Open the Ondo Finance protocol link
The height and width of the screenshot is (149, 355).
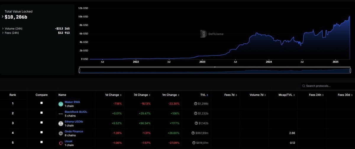click(x=74, y=131)
